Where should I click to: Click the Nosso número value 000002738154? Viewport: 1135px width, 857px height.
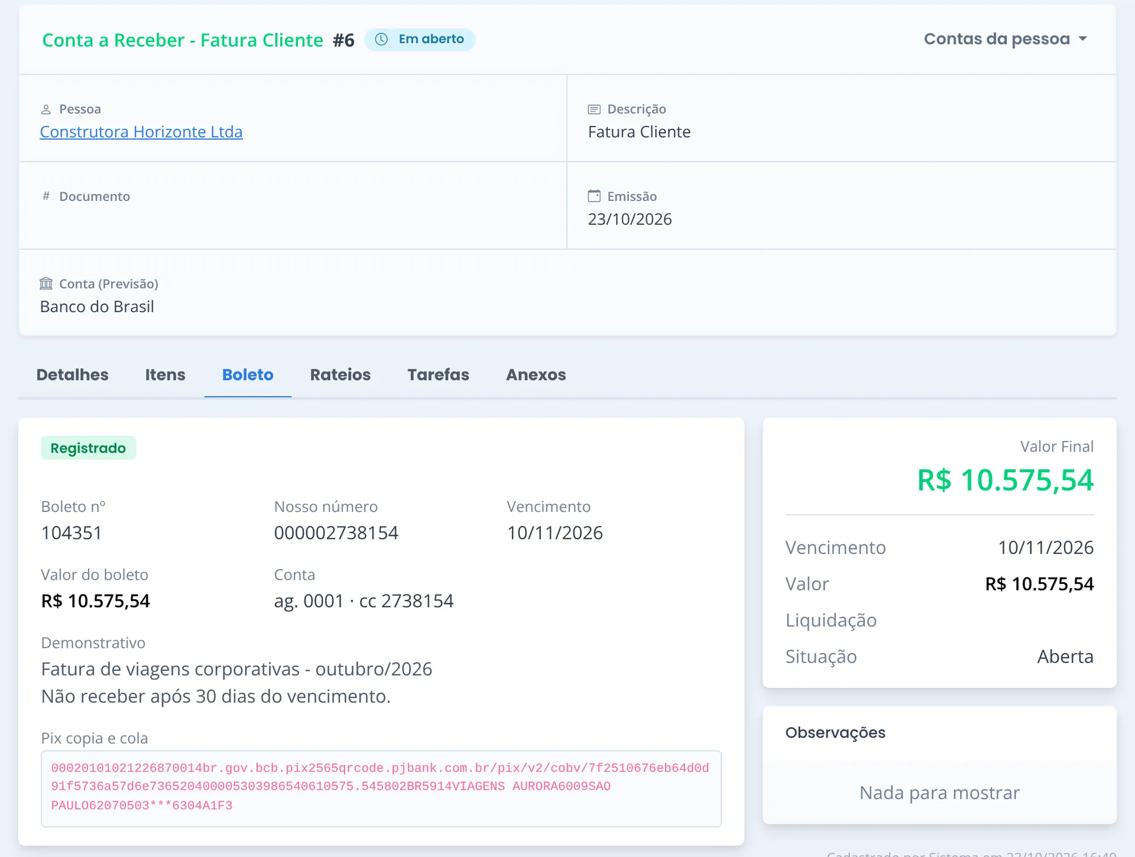tap(336, 533)
